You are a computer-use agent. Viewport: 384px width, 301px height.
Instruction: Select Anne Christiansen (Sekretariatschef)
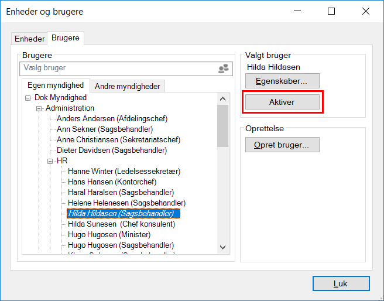click(118, 140)
